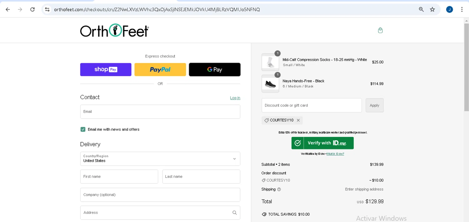Screen dimensions: 469x222
Task: Go back in browser history
Action: (x=8, y=9)
